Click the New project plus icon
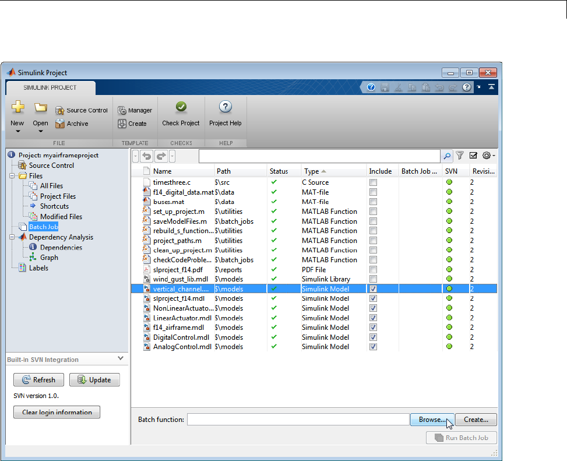567x461 pixels. 17,107
